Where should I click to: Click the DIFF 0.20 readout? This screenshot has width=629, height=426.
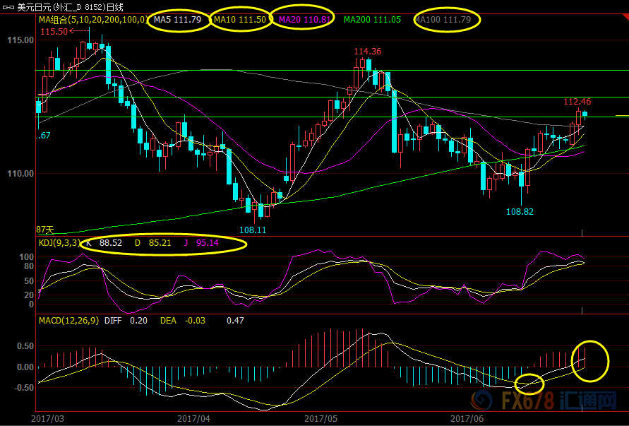(x=126, y=321)
